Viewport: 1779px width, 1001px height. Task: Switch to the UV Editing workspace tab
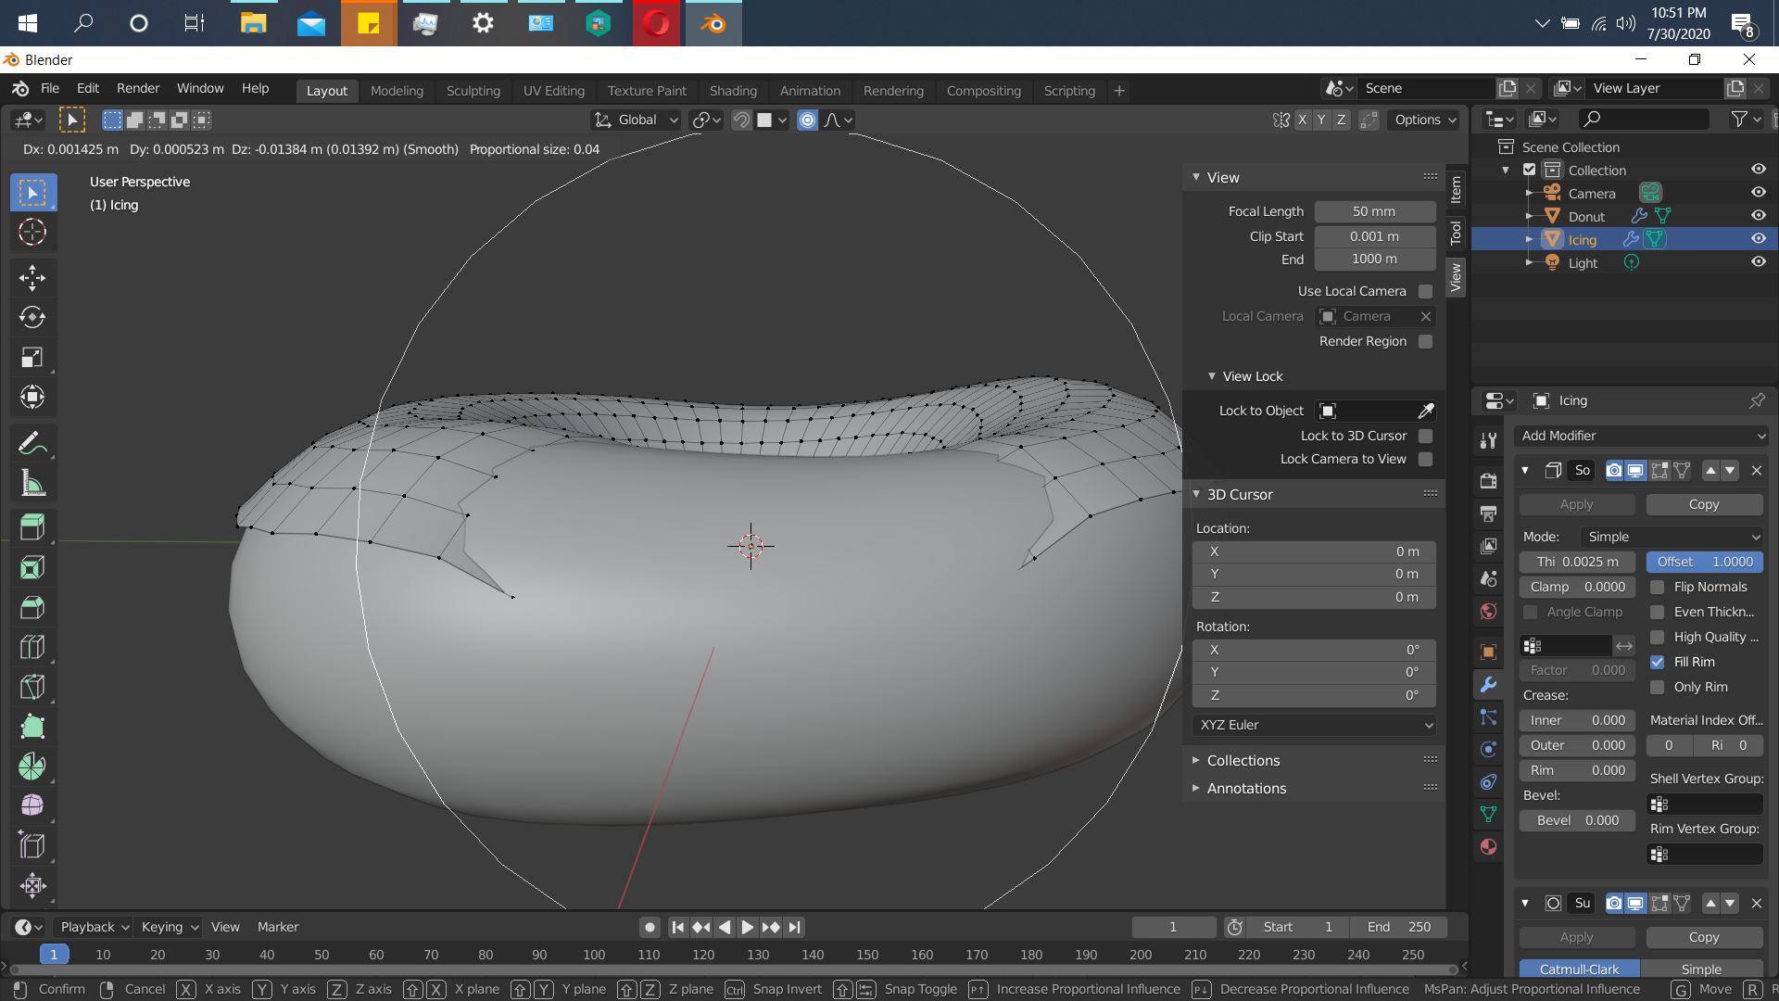553,91
